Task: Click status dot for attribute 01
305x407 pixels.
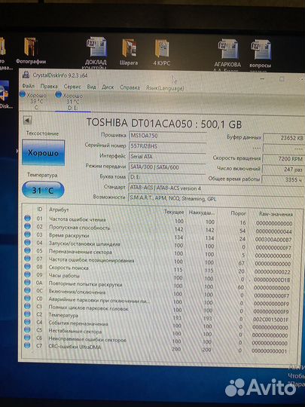Action: point(27,218)
